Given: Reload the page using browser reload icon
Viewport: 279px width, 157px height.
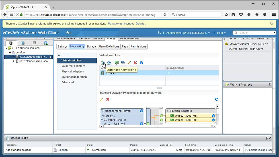Looking at the screenshot, I should tap(165, 15).
